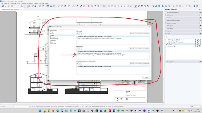Select Tasti rapidi in preferences list
202x113 pixels.
[x=53, y=44]
